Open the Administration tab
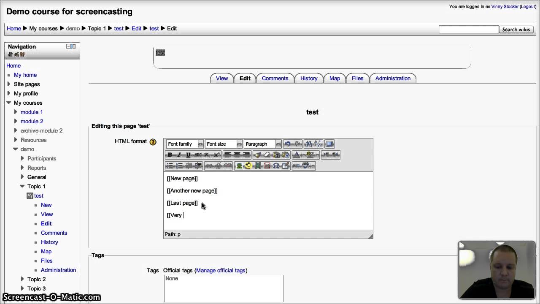The image size is (540, 304). click(x=393, y=78)
